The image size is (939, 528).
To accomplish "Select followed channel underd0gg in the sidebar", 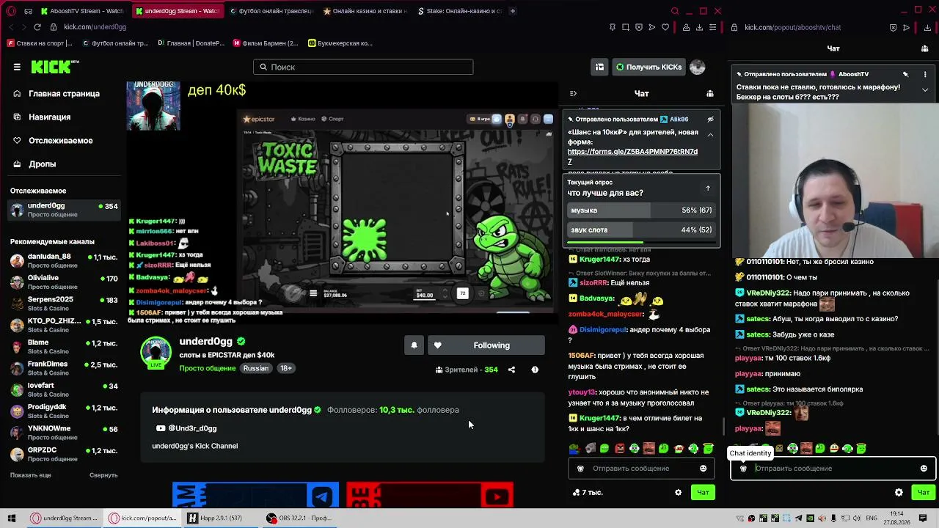I will (x=64, y=210).
